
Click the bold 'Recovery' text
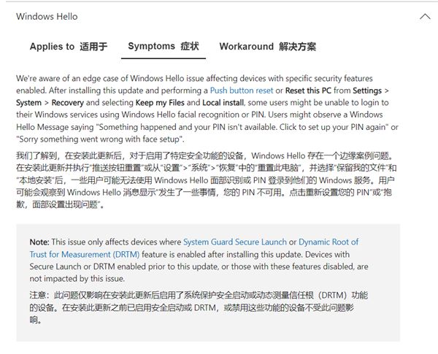point(68,103)
